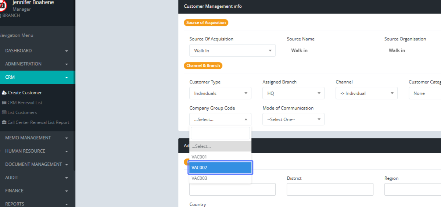Click the Create Customer user-plus icon
This screenshot has height=207, width=441.
tap(4, 93)
